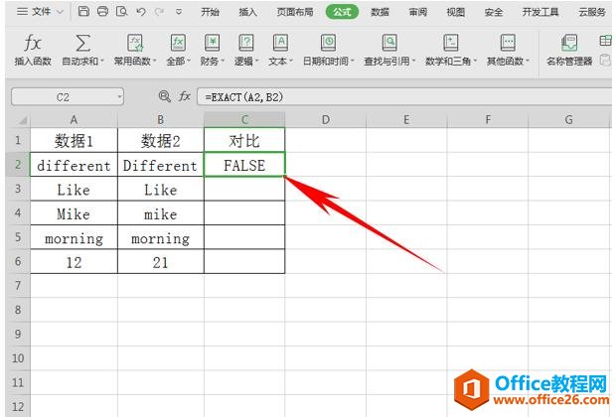The height and width of the screenshot is (417, 616).
Task: Expand quick access toolbar customize arrow
Action: tap(179, 12)
